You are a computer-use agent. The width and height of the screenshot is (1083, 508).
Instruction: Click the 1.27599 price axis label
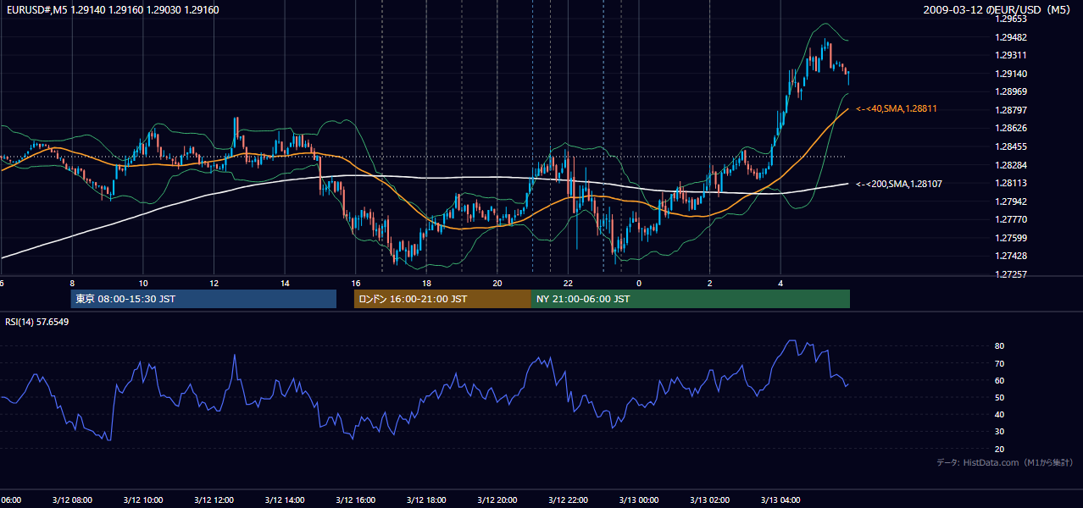(1012, 238)
